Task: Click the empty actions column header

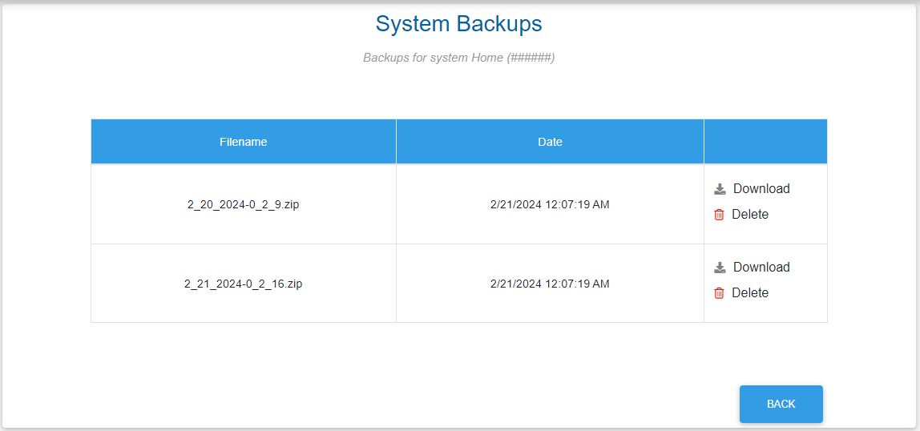Action: click(765, 142)
